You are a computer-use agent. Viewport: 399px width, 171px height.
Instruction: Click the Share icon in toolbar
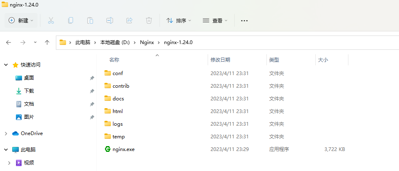click(129, 21)
